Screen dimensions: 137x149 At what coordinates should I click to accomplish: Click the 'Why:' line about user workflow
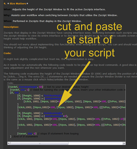(61, 15)
